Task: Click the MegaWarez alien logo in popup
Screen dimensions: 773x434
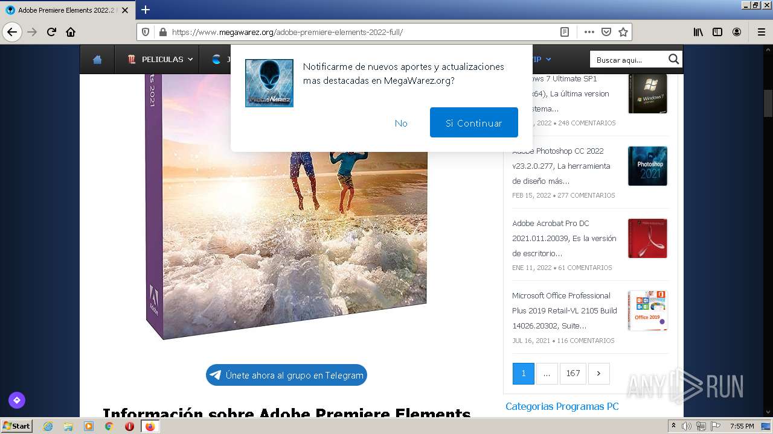Action: point(269,83)
